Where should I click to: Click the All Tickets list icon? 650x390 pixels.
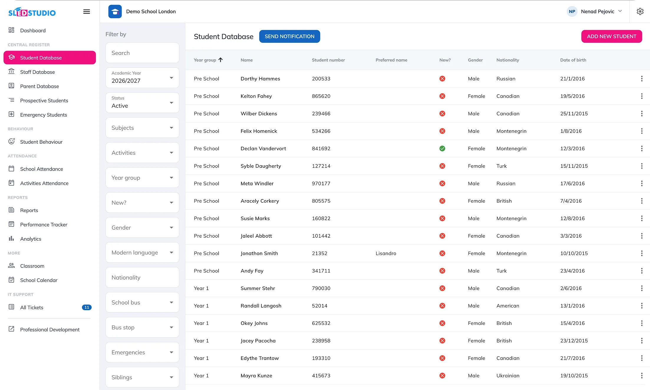pyautogui.click(x=11, y=307)
